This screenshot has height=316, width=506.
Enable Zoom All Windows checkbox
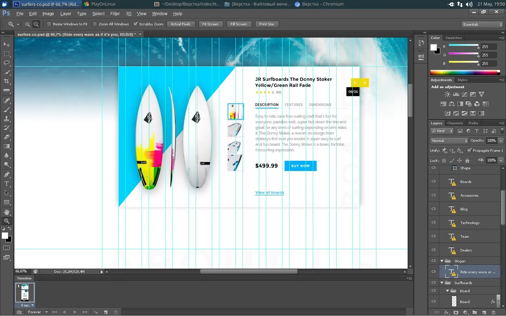point(95,24)
